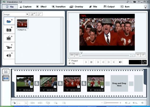Image resolution: width=150 pixels, height=107 pixels.
Task: Click the icon right of the scissors
Action: (143, 55)
